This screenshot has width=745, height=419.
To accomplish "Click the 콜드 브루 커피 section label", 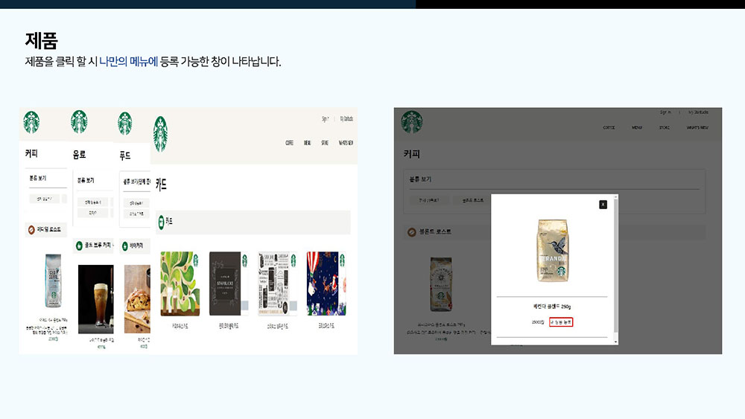I will point(98,246).
